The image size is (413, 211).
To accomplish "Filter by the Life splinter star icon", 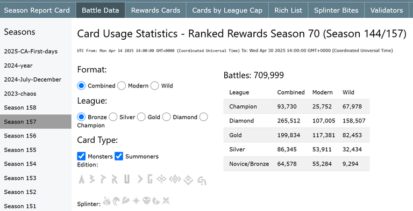I will tap(136, 201).
